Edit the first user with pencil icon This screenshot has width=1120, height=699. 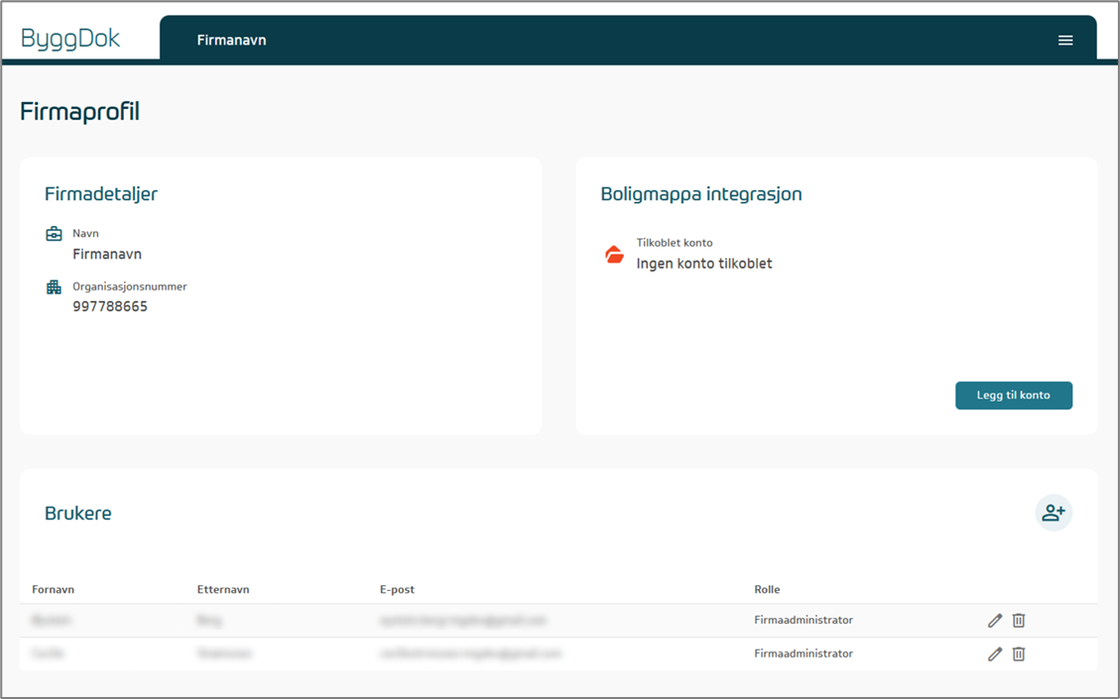tap(995, 621)
